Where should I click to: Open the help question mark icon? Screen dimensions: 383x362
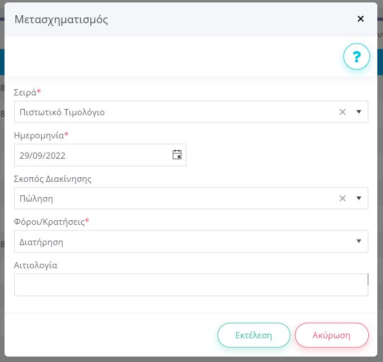tap(356, 56)
